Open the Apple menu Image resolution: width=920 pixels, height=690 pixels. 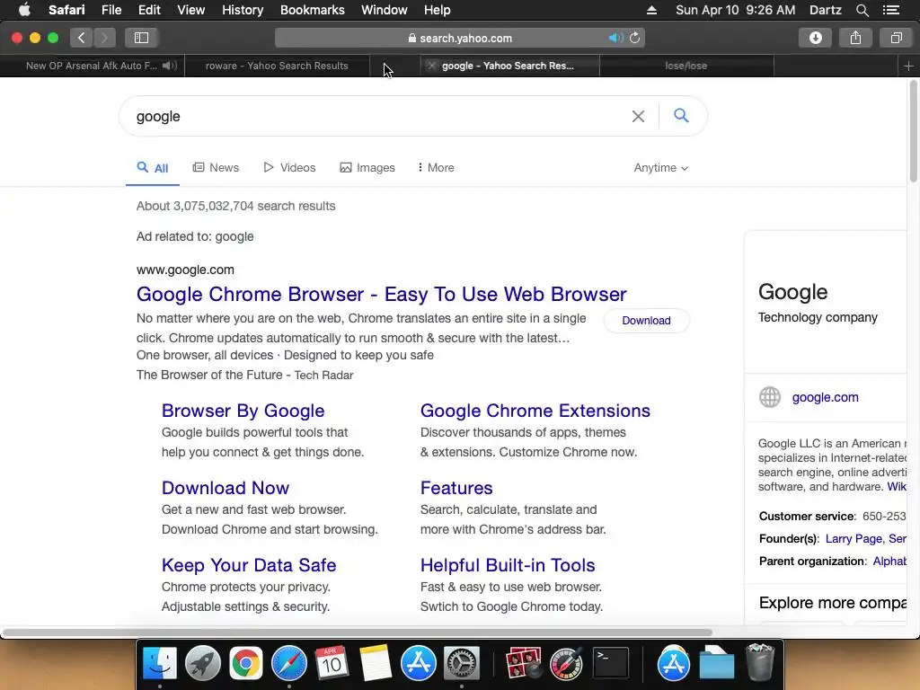point(24,10)
